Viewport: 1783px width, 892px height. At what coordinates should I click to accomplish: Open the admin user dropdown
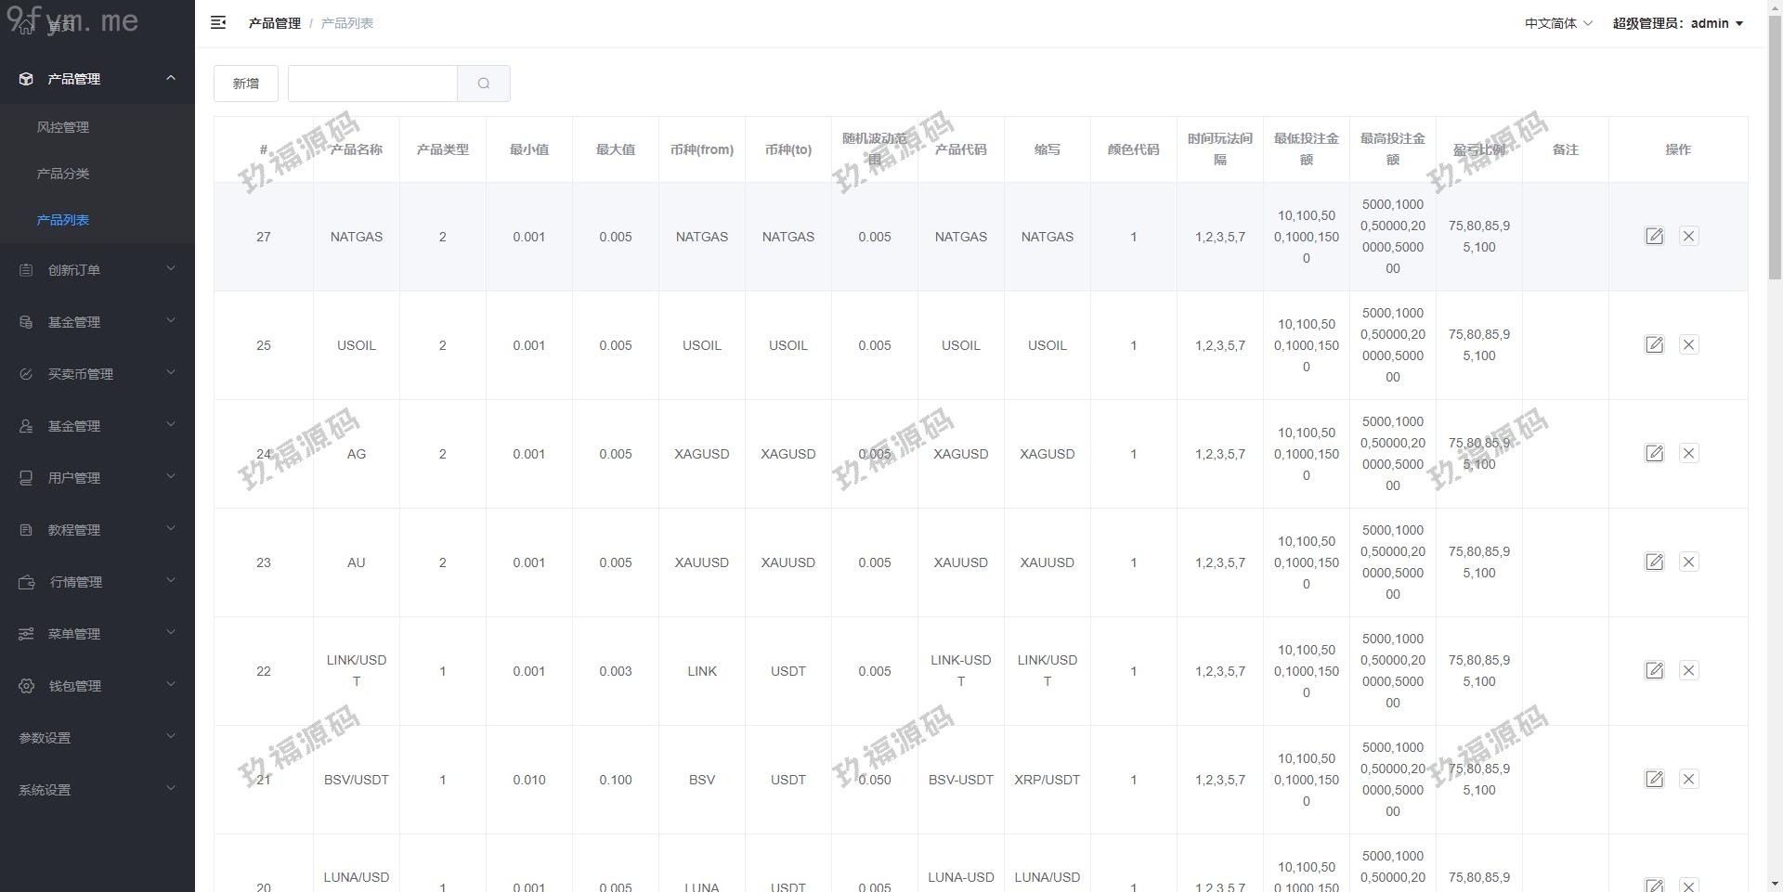pos(1677,23)
